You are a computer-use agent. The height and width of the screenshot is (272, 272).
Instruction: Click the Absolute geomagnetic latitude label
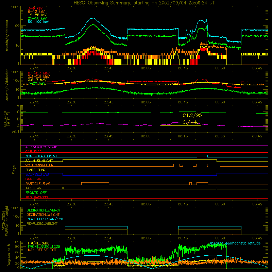235,243
